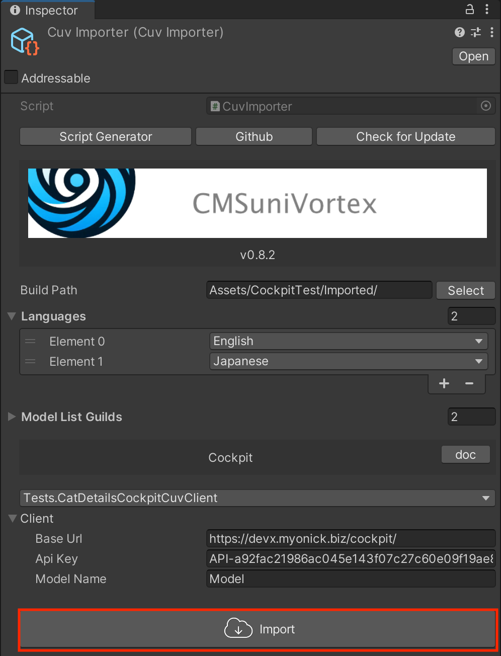Click the Model List Guilds count field
The image size is (501, 656).
[471, 417]
